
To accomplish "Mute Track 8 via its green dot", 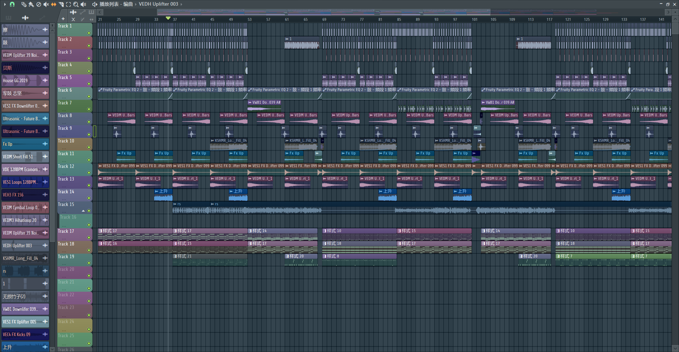I will point(89,122).
